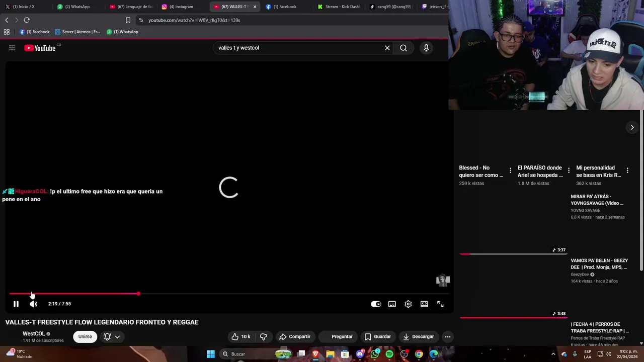Viewport: 644px width, 362px height.
Task: Click the 2:19 / 7:55 time display
Action: (59, 304)
